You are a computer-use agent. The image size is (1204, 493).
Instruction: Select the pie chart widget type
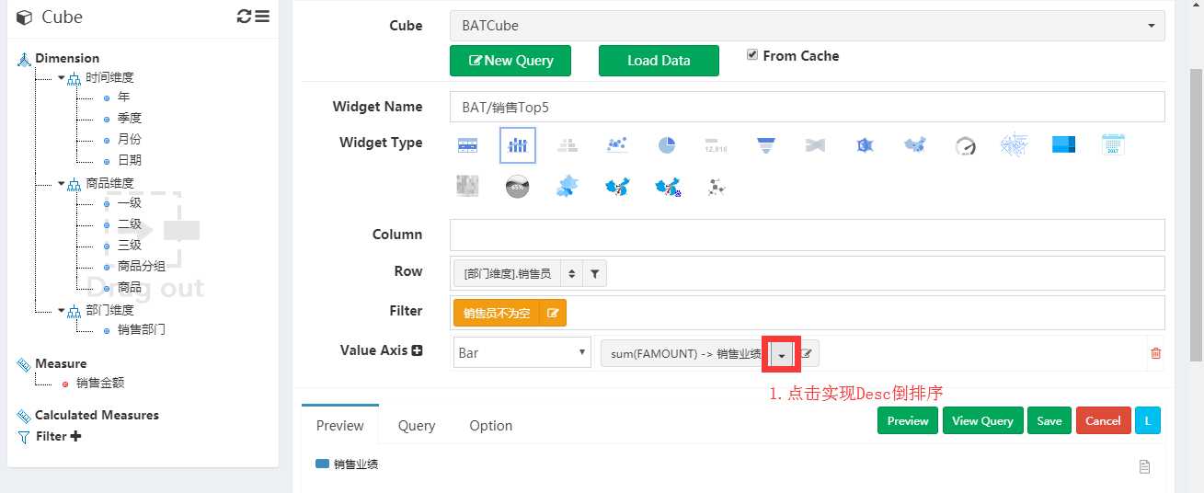pyautogui.click(x=667, y=145)
